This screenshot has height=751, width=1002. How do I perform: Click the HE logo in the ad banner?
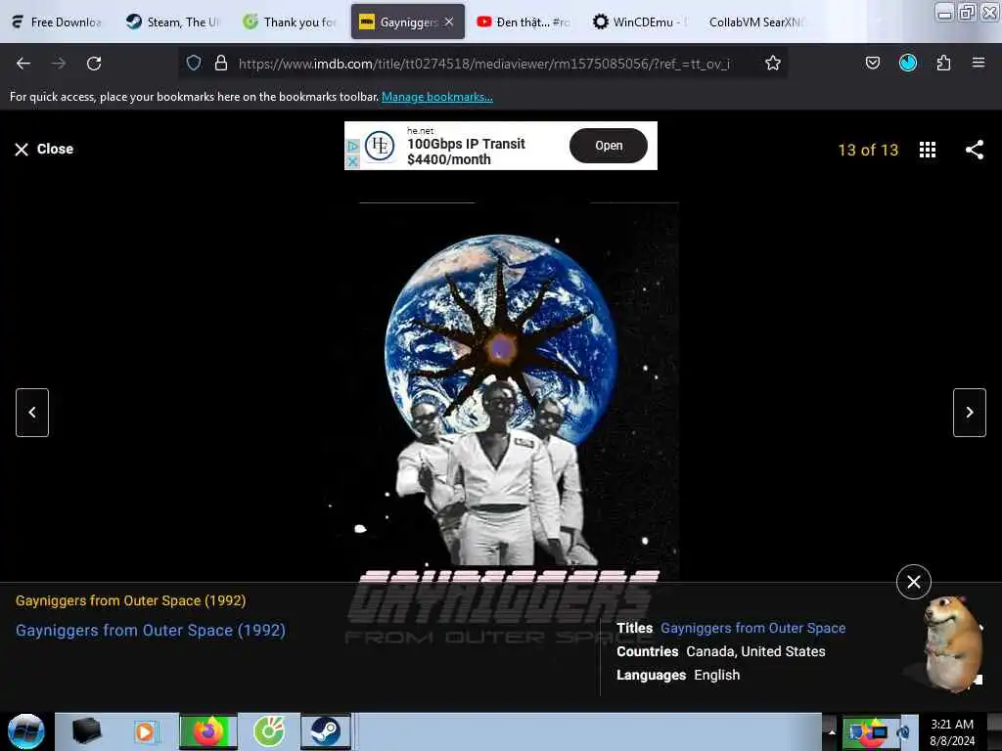click(x=380, y=147)
